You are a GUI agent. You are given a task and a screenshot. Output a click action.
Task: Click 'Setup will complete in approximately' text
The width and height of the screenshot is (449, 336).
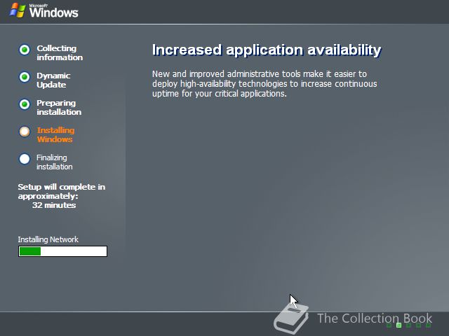coord(61,191)
